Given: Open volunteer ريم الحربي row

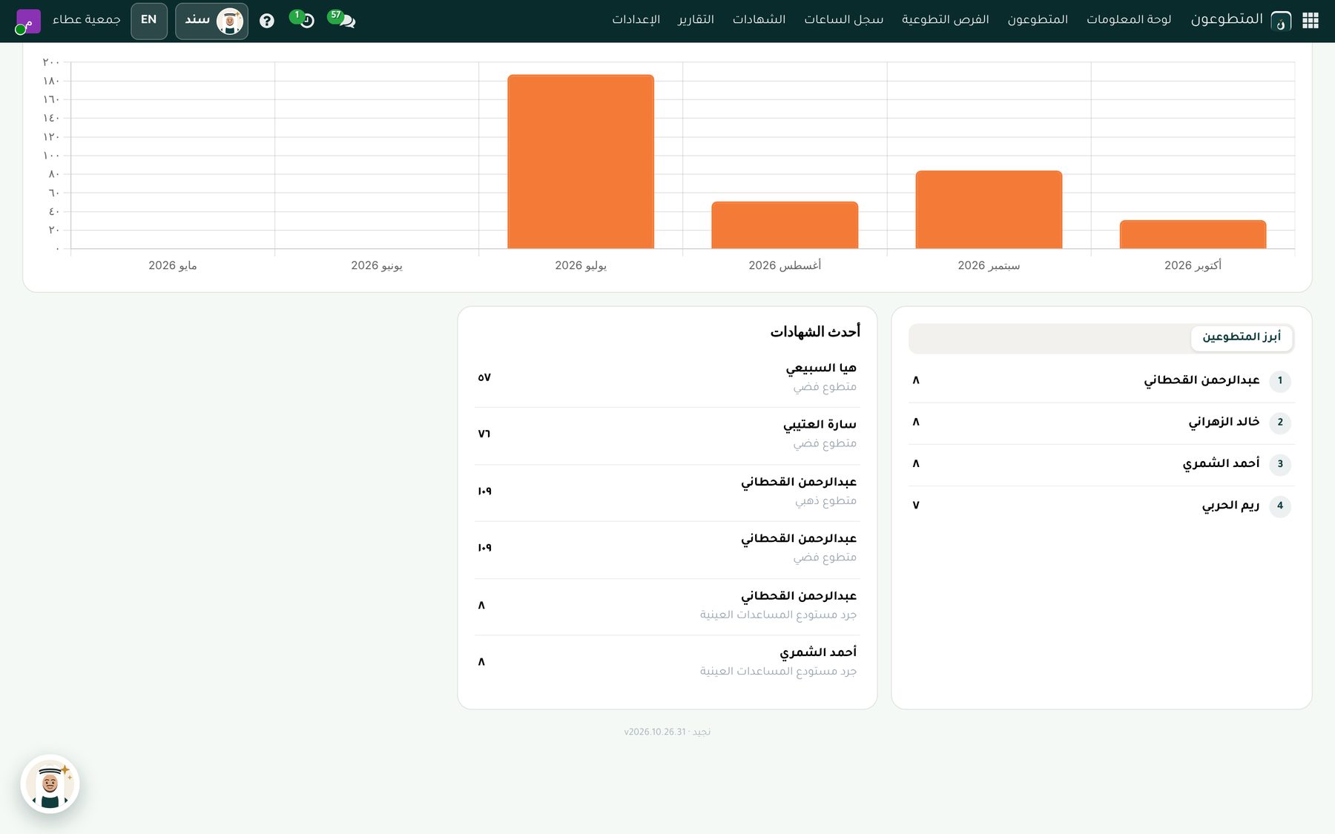Looking at the screenshot, I should (x=1101, y=506).
